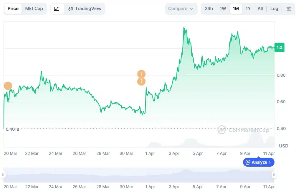Switch chart to Mkt Cap view
The height and width of the screenshot is (192, 296).
pos(34,9)
